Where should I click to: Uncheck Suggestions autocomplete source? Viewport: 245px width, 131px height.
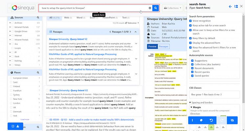(192, 61)
